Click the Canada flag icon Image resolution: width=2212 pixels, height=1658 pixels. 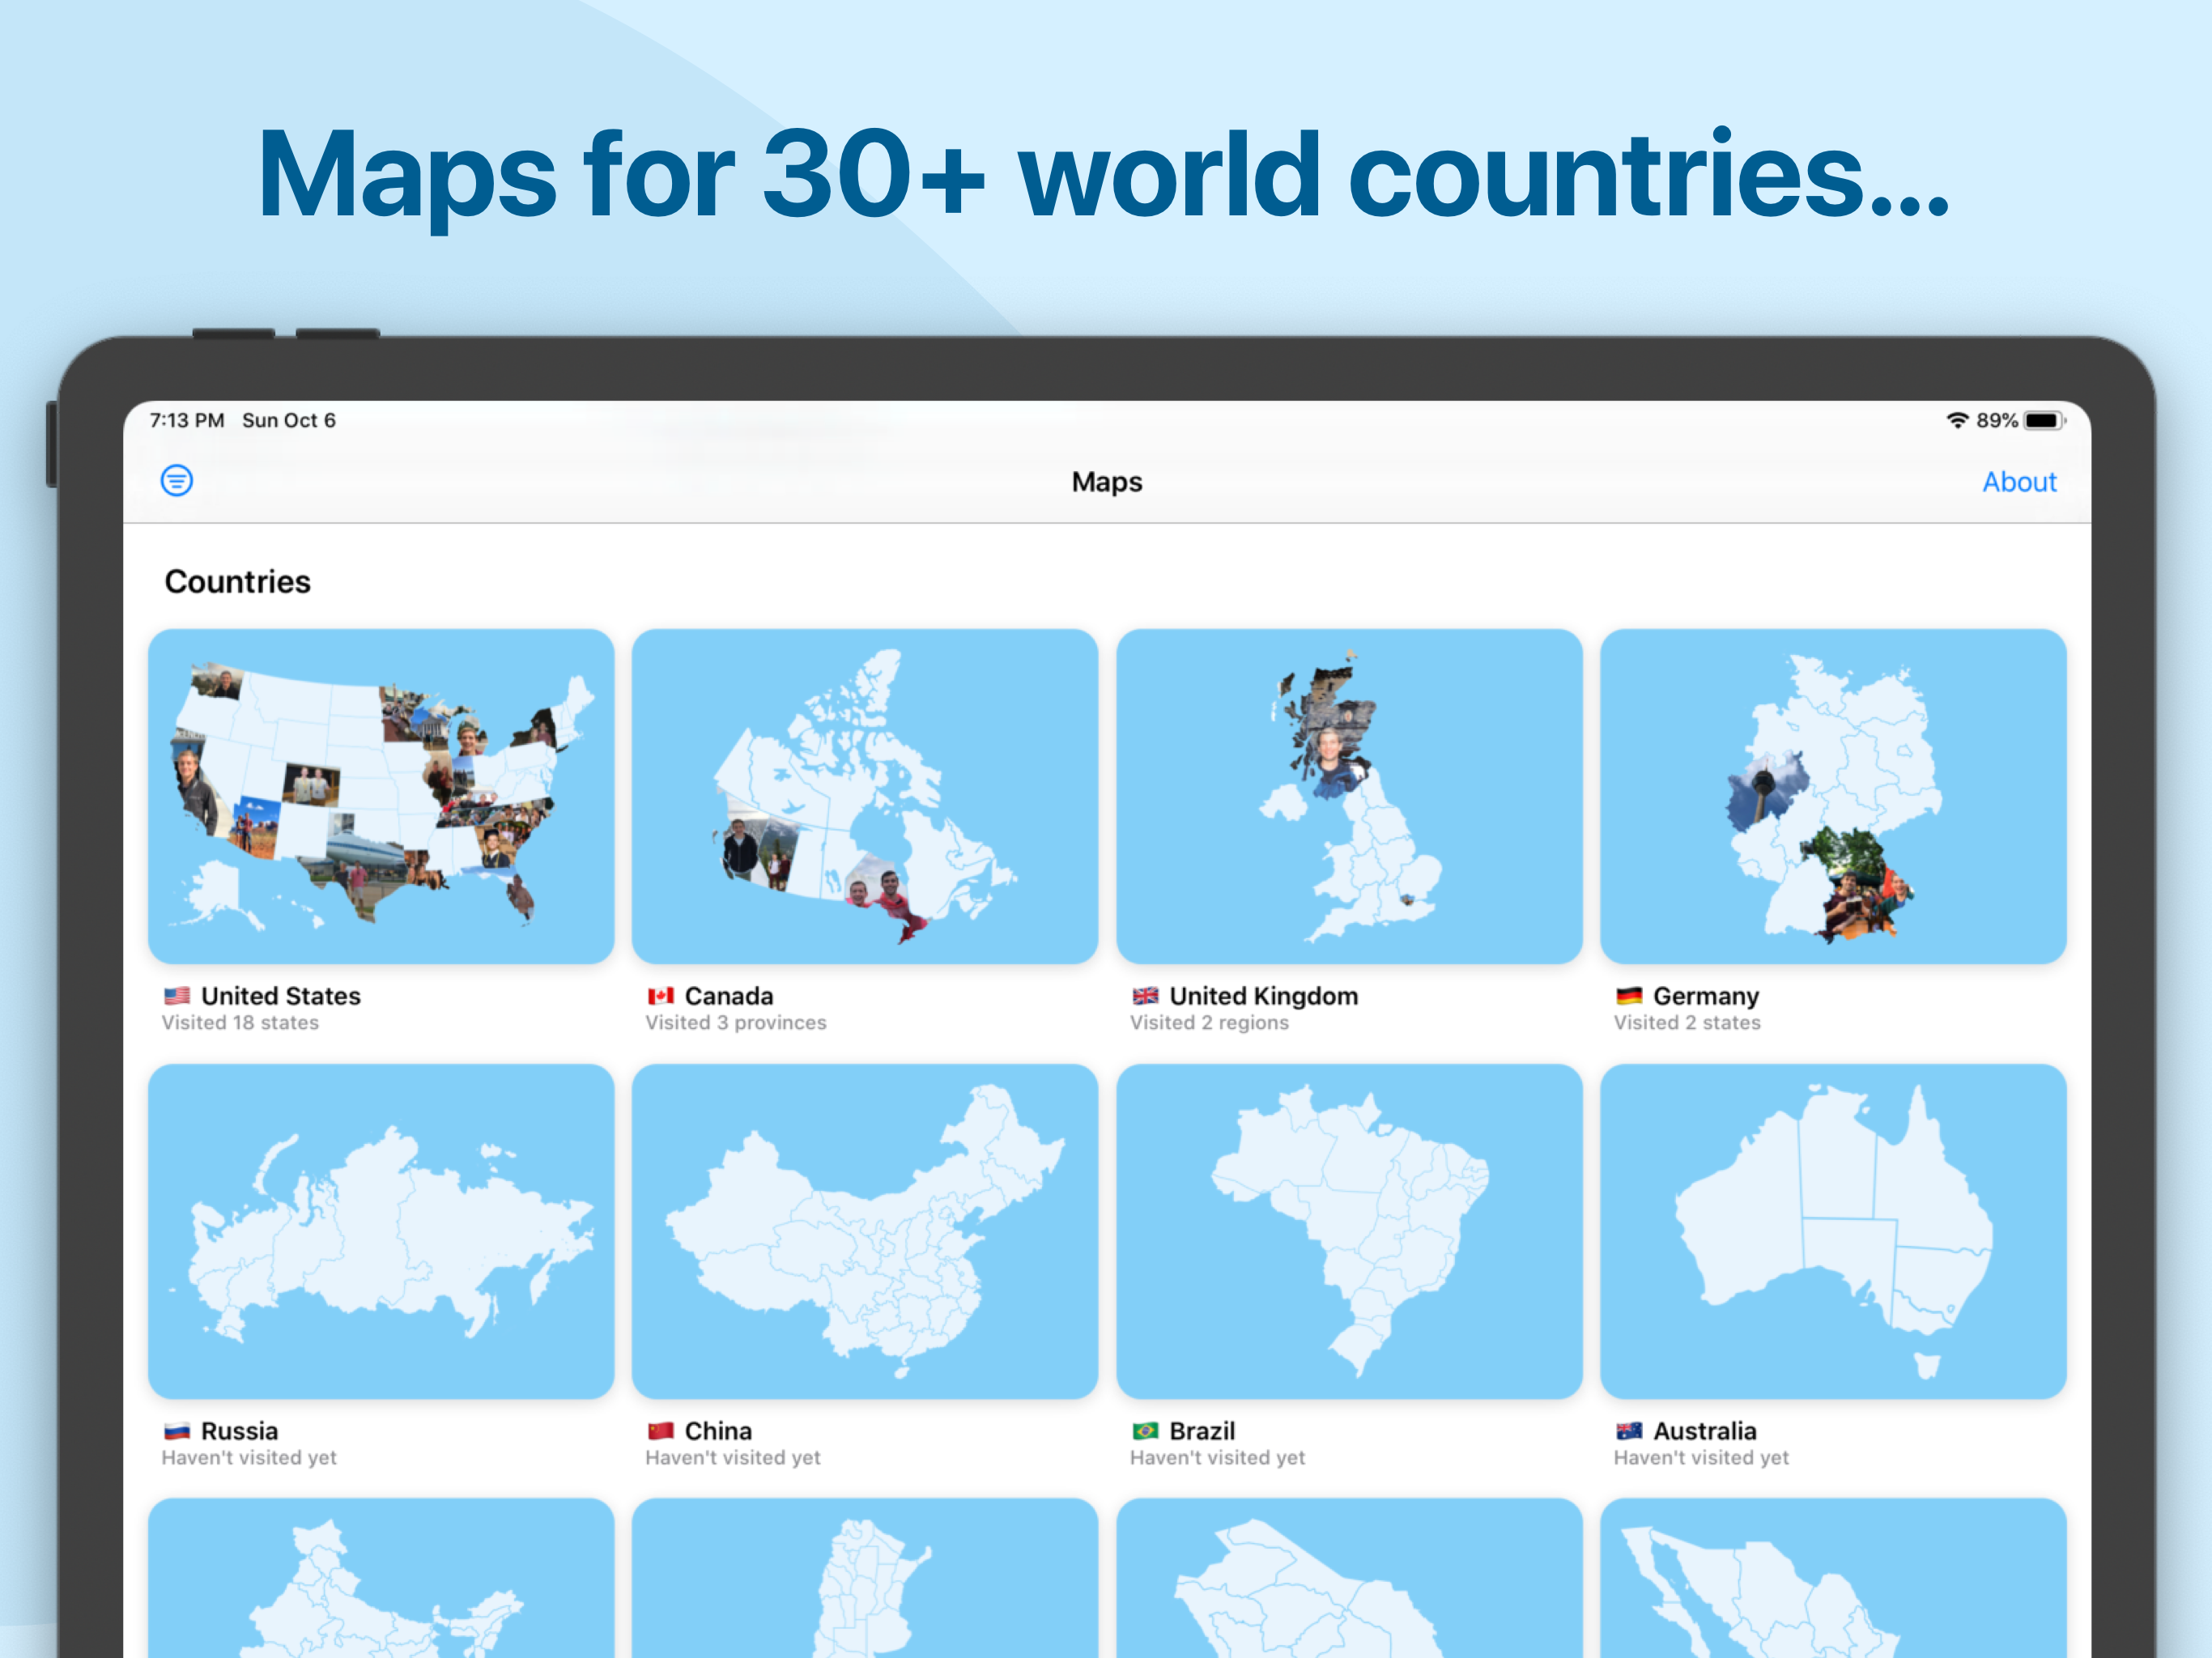click(x=661, y=996)
